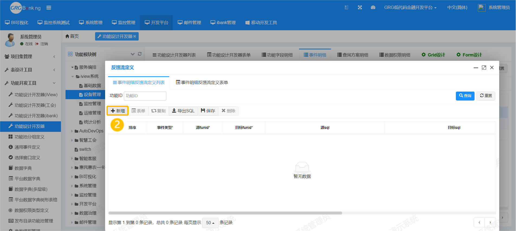Click the 导出SQL toolbar button

click(x=183, y=111)
